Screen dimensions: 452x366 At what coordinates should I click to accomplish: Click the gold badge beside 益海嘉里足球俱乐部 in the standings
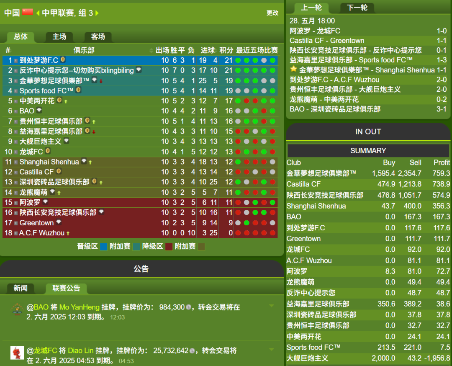point(87,131)
